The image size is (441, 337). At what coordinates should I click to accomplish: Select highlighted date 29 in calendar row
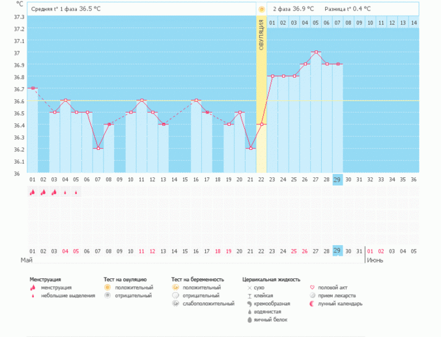(337, 251)
